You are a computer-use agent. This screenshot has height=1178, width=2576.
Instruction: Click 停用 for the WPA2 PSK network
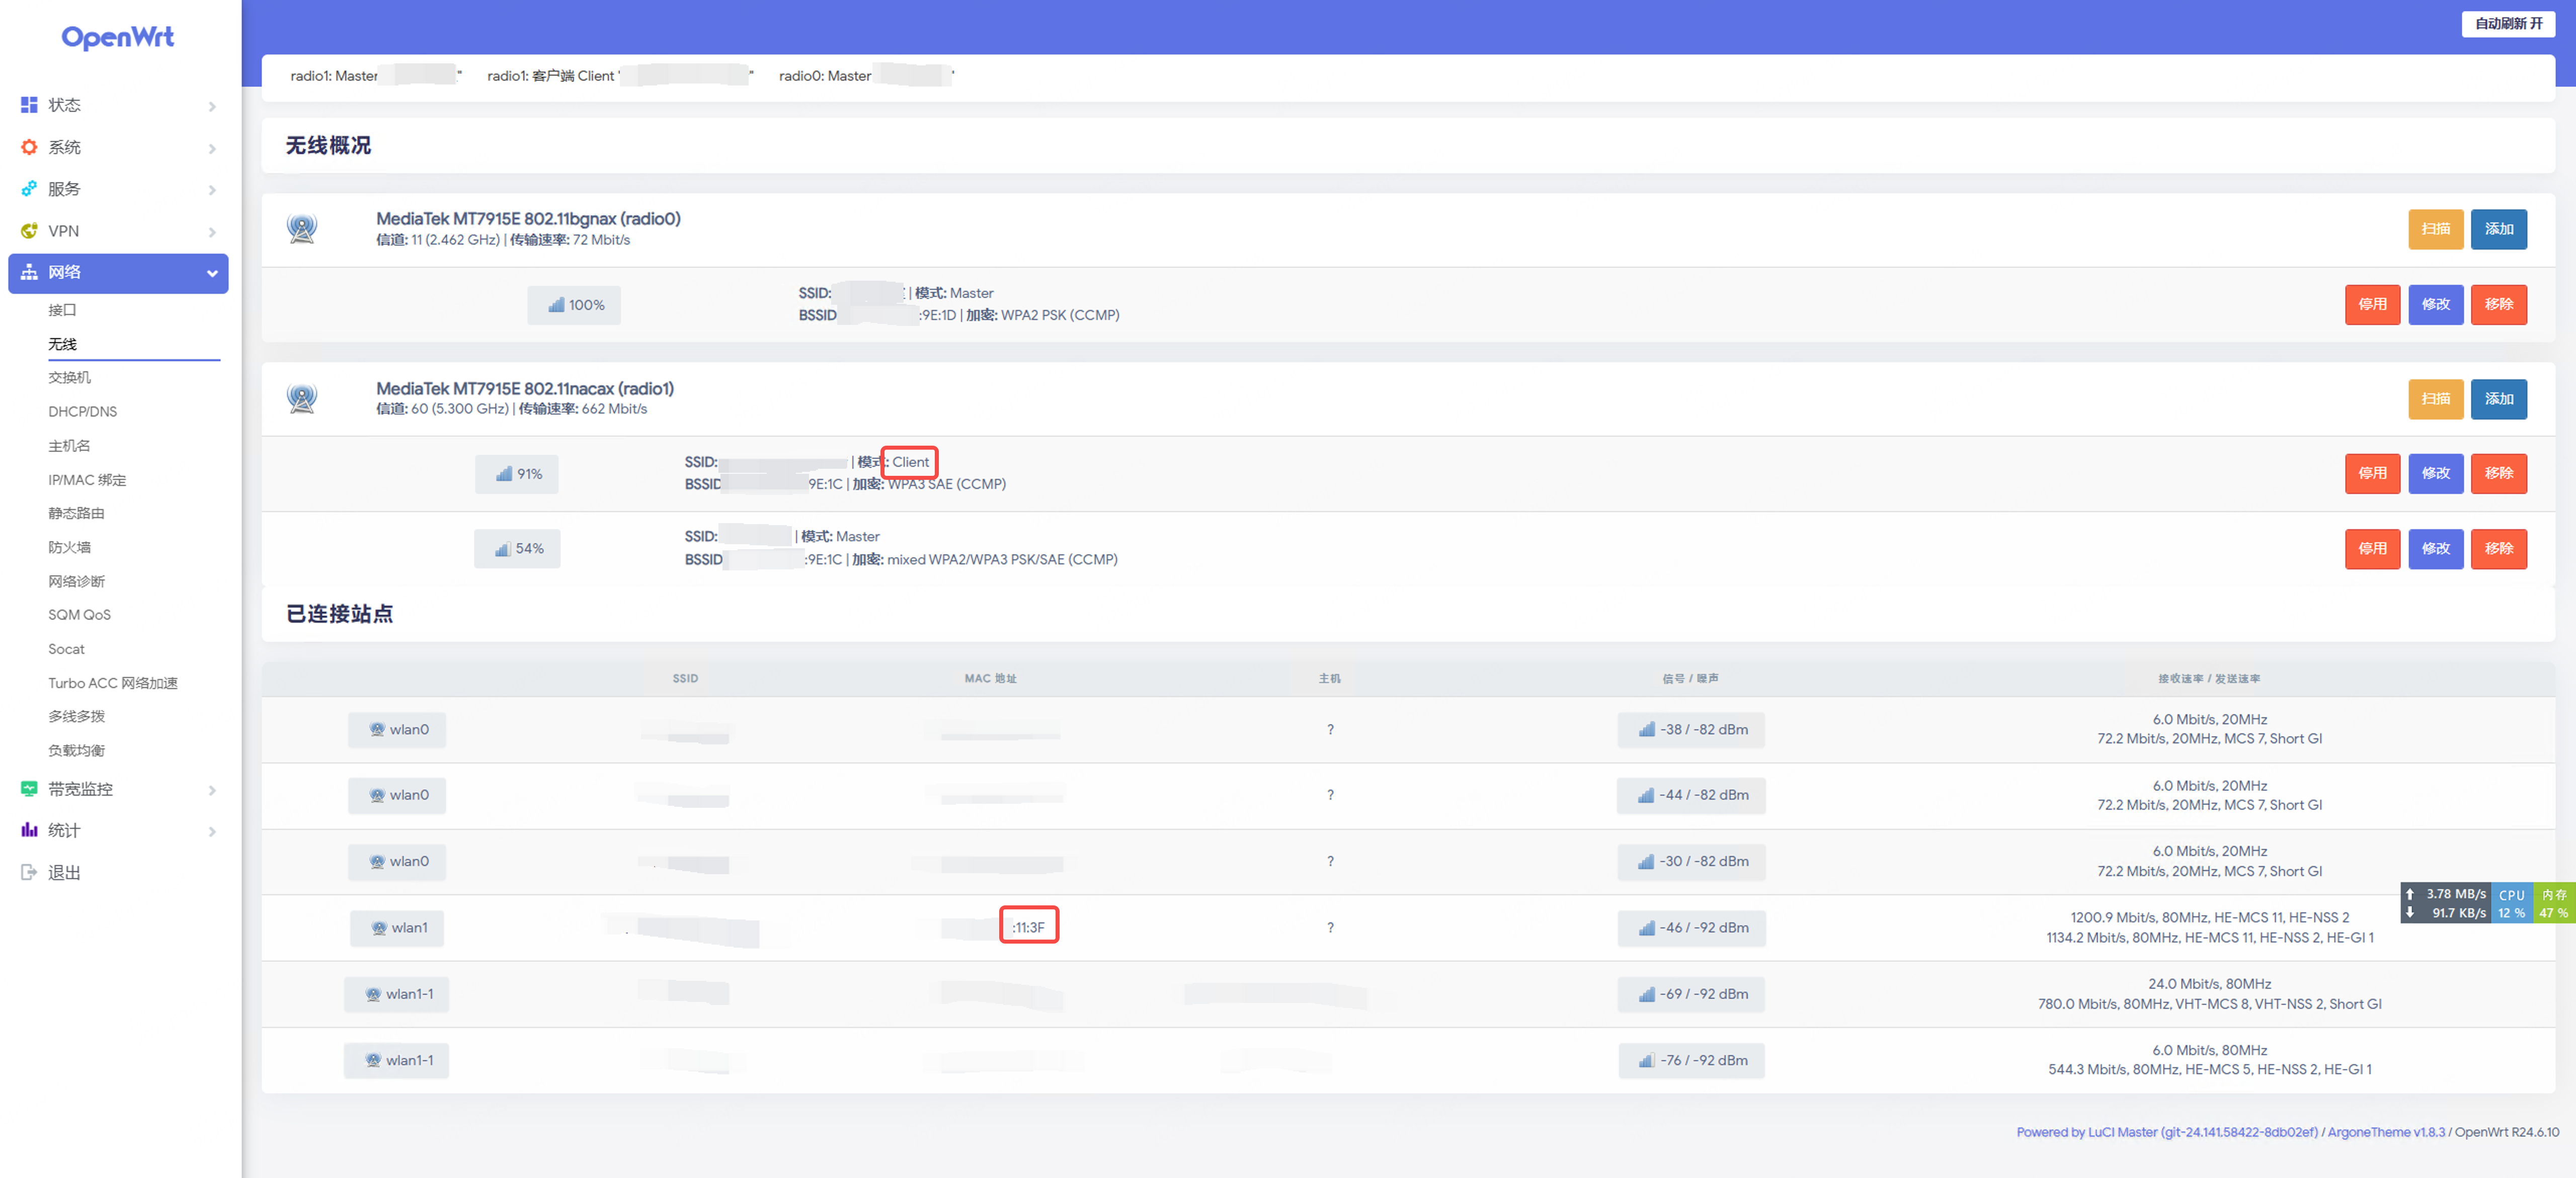point(2372,305)
